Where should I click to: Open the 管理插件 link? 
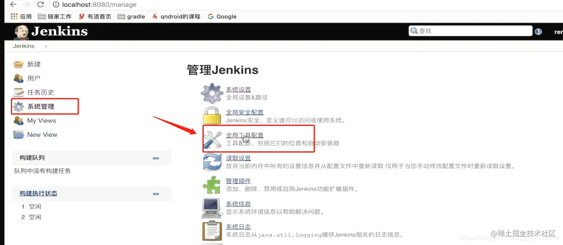pyautogui.click(x=238, y=181)
